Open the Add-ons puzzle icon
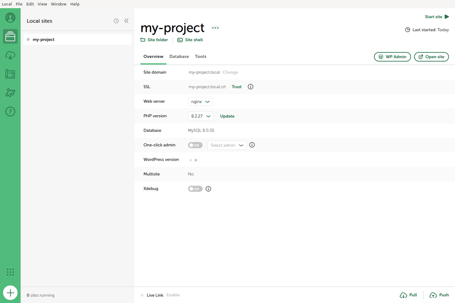 (x=10, y=92)
